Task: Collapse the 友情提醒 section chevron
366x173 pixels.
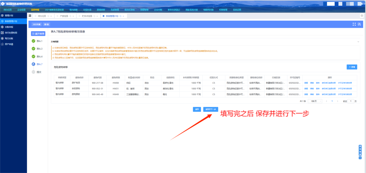Action: click(x=358, y=41)
